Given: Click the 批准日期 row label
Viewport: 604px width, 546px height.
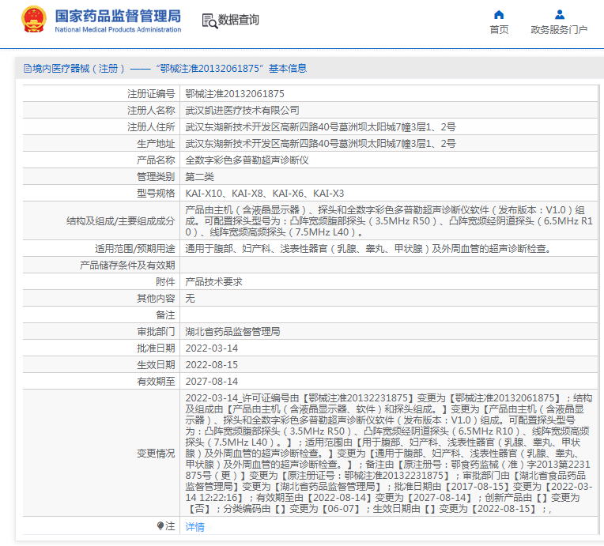Looking at the screenshot, I should point(156,348).
